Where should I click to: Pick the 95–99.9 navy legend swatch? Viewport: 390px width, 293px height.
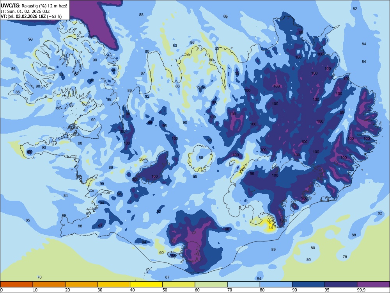341,284
